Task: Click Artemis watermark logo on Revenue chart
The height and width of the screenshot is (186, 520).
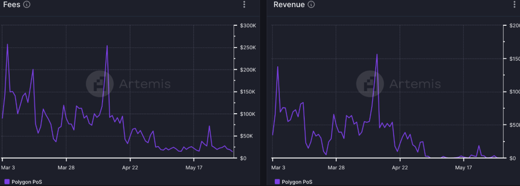Action: 370,84
